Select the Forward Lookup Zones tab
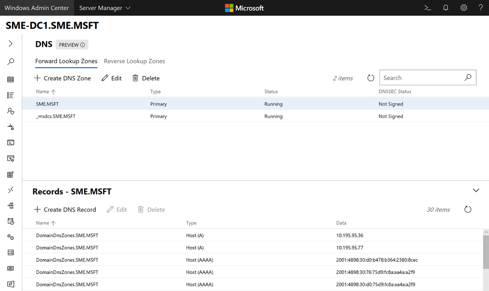Image resolution: width=489 pixels, height=291 pixels. tap(66, 62)
